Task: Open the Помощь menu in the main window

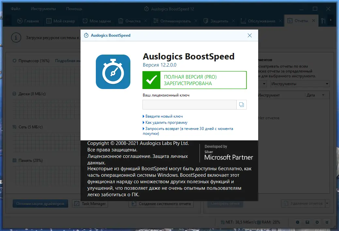Action: coord(74,9)
